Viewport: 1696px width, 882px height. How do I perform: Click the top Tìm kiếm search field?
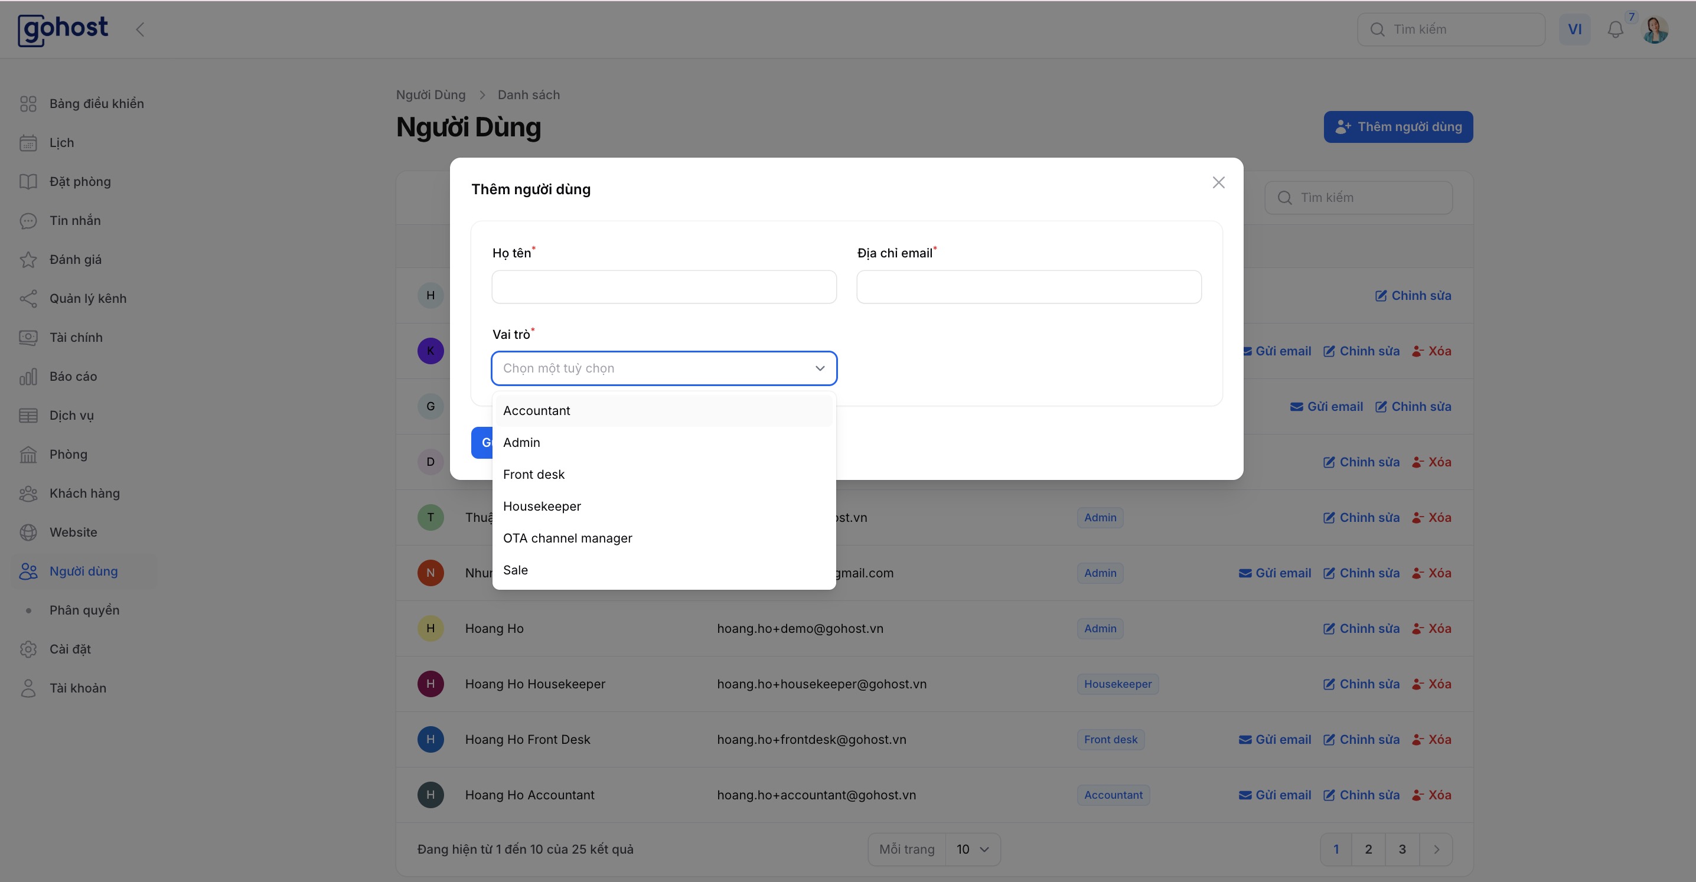click(1451, 30)
